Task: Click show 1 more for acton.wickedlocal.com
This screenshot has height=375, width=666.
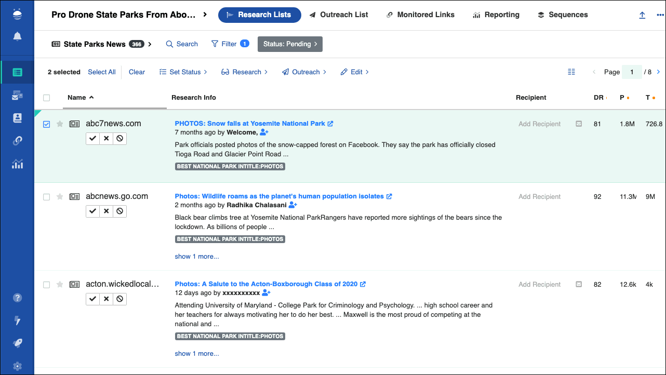Action: [x=196, y=353]
